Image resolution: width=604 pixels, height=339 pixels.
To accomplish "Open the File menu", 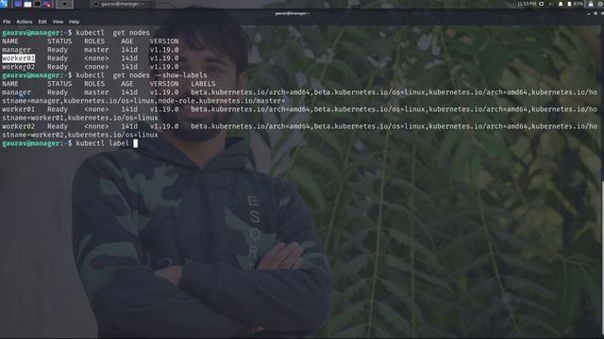I will (7, 22).
